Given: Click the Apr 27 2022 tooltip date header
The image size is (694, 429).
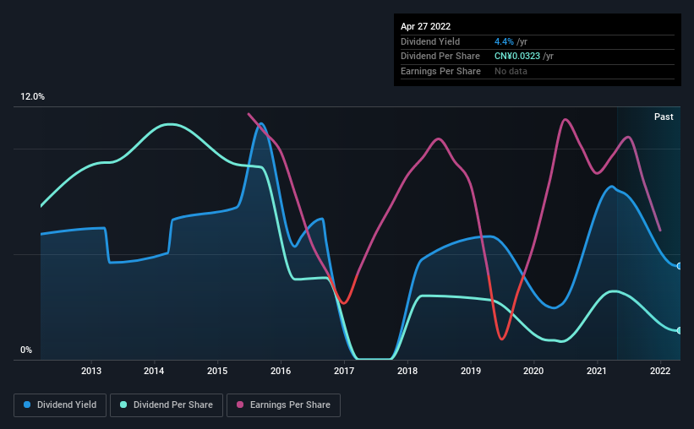Looking at the screenshot, I should point(425,26).
